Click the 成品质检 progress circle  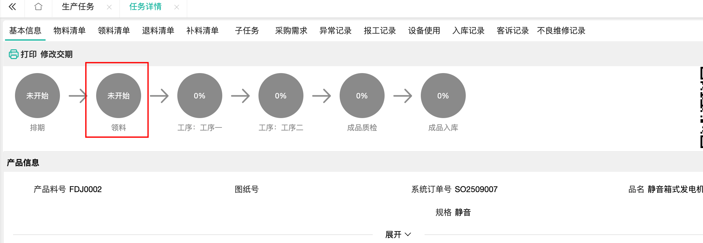362,96
